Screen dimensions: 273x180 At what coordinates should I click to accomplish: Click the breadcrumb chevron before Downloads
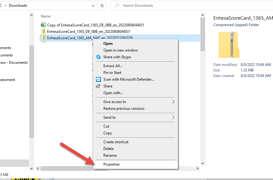tap(5, 6)
